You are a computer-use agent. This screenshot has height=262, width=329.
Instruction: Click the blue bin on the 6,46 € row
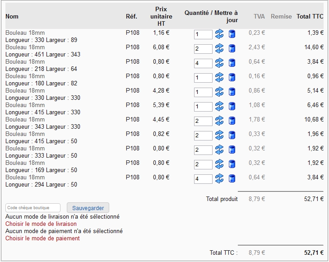click(x=232, y=106)
